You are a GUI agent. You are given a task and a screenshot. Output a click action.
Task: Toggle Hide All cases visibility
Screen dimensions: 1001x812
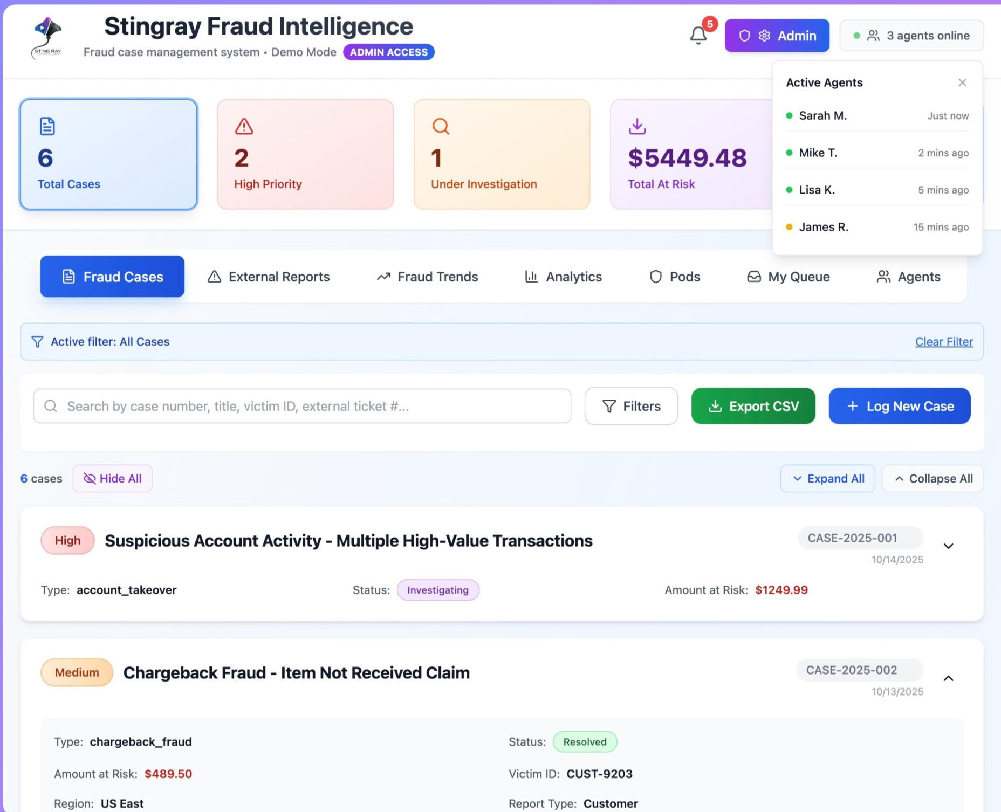(x=113, y=479)
